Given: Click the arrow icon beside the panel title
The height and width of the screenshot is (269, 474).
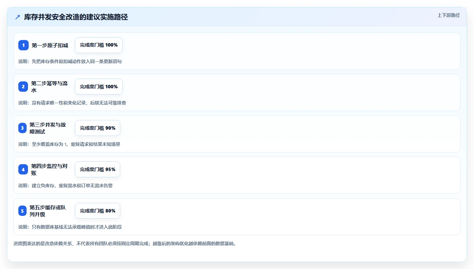Looking at the screenshot, I should click(18, 17).
